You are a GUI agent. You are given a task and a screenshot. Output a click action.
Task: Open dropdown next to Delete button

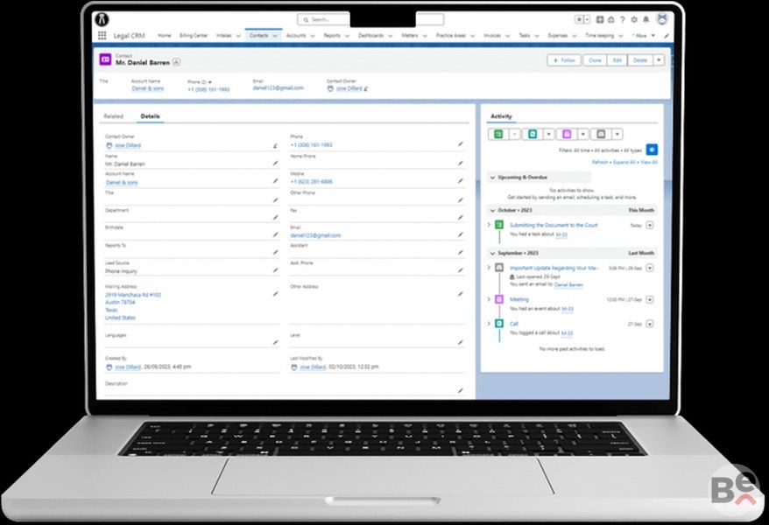click(659, 60)
